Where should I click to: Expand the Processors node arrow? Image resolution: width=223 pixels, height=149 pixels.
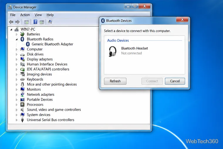pos(16,105)
